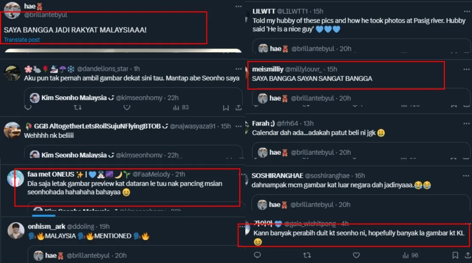Open view analytics showing 96 views
This screenshot has width=472, height=263.
[410, 255]
